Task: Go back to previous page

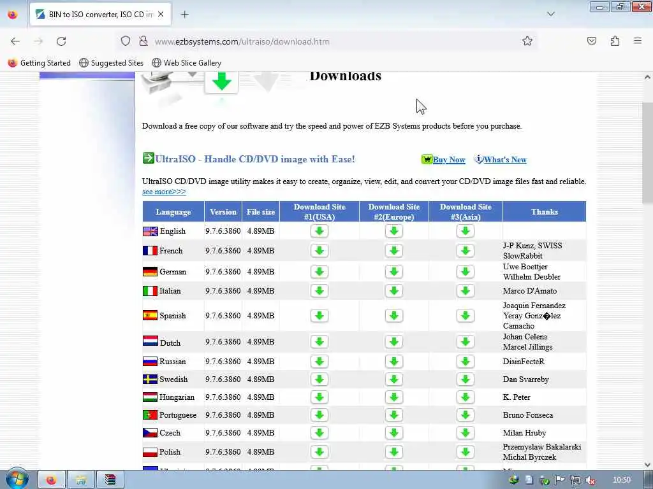Action: [15, 41]
